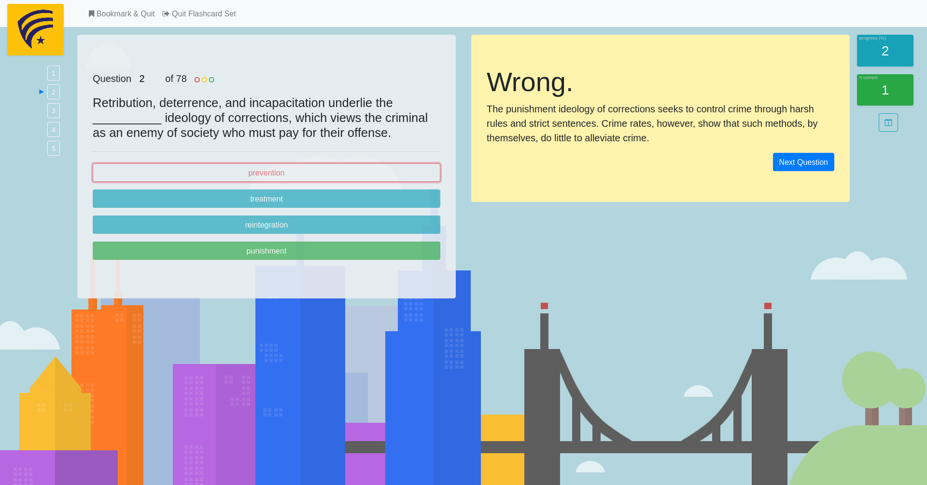This screenshot has width=927, height=485.
Task: Choose Bookmark & Quit
Action: (x=122, y=13)
